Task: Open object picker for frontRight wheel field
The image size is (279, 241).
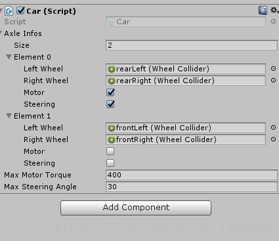Action: coord(273,139)
